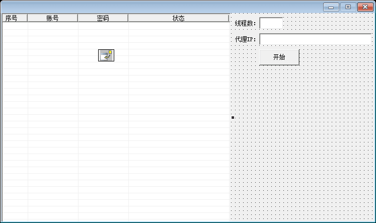Click the 状态 column header
The image size is (376, 223).
(179, 18)
